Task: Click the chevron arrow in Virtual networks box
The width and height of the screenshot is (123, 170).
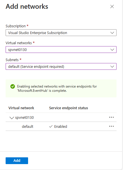Action: click(x=112, y=50)
